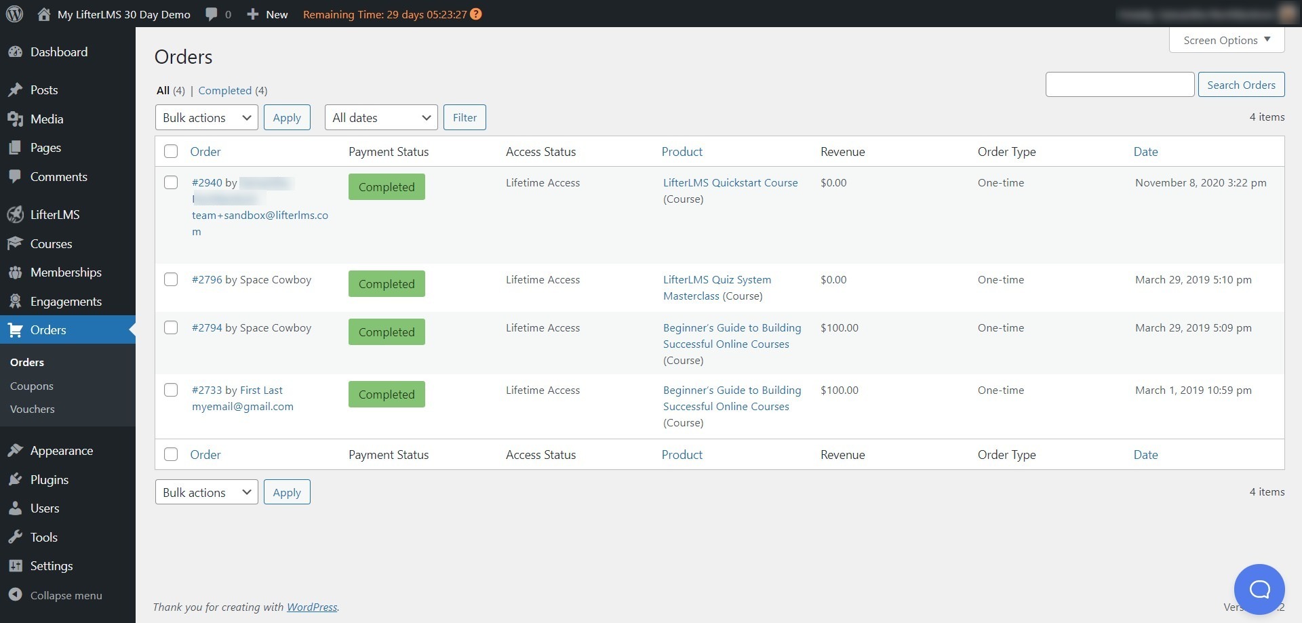Click the Settings sliders icon

click(x=15, y=566)
